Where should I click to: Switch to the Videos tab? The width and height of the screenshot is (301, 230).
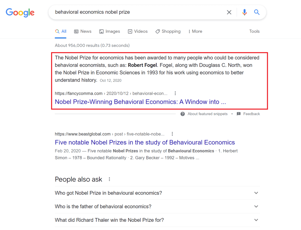click(138, 31)
